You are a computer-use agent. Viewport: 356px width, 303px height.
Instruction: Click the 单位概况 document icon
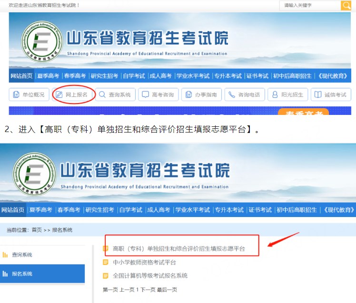coord(16,95)
